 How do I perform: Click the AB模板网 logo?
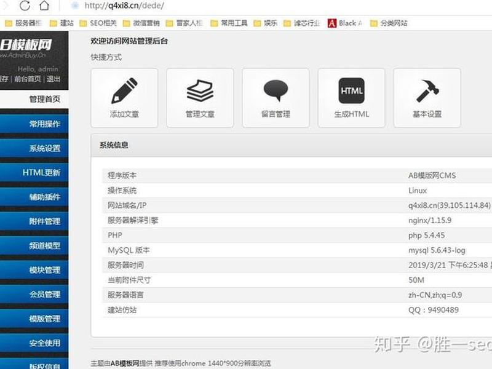[x=26, y=48]
